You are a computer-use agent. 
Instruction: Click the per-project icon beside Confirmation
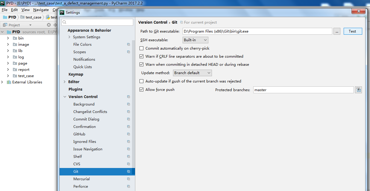(128, 126)
